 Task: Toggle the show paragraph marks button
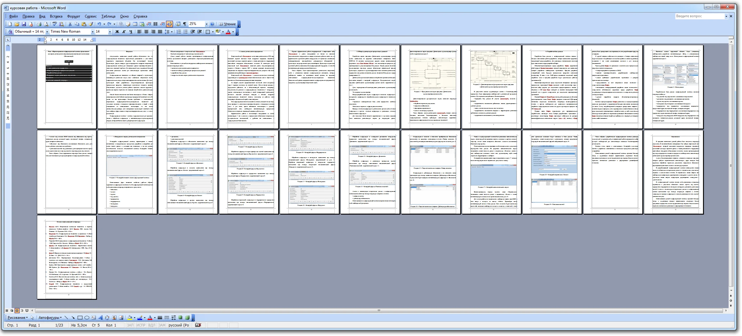(185, 24)
